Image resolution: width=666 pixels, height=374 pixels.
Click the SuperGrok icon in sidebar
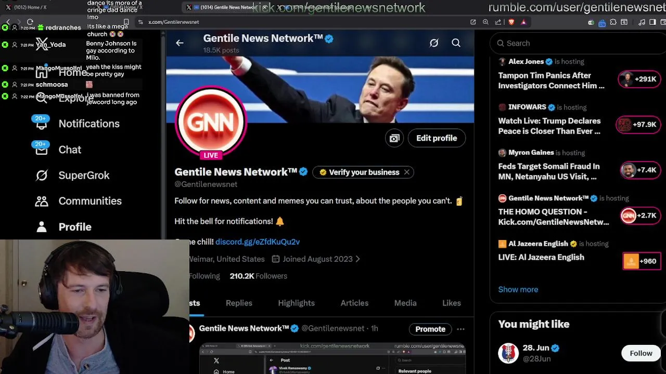click(x=42, y=176)
